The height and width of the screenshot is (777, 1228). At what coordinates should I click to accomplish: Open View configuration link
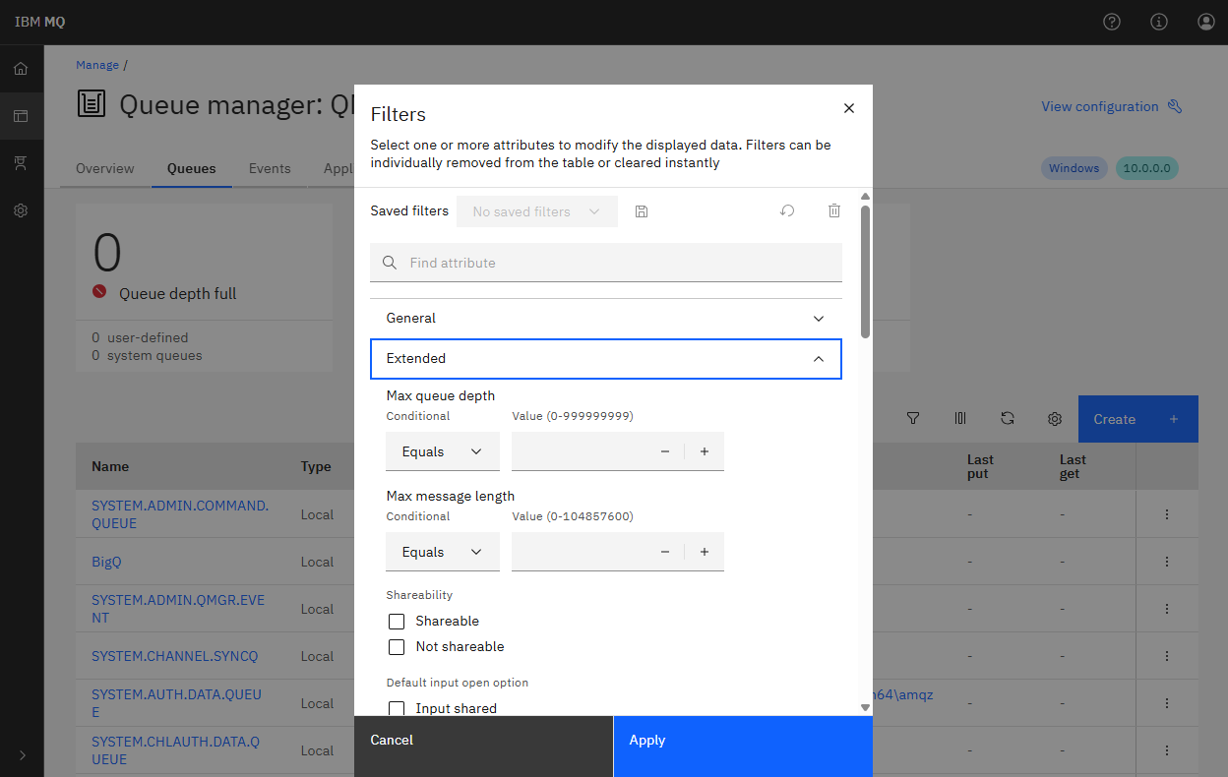1112,106
